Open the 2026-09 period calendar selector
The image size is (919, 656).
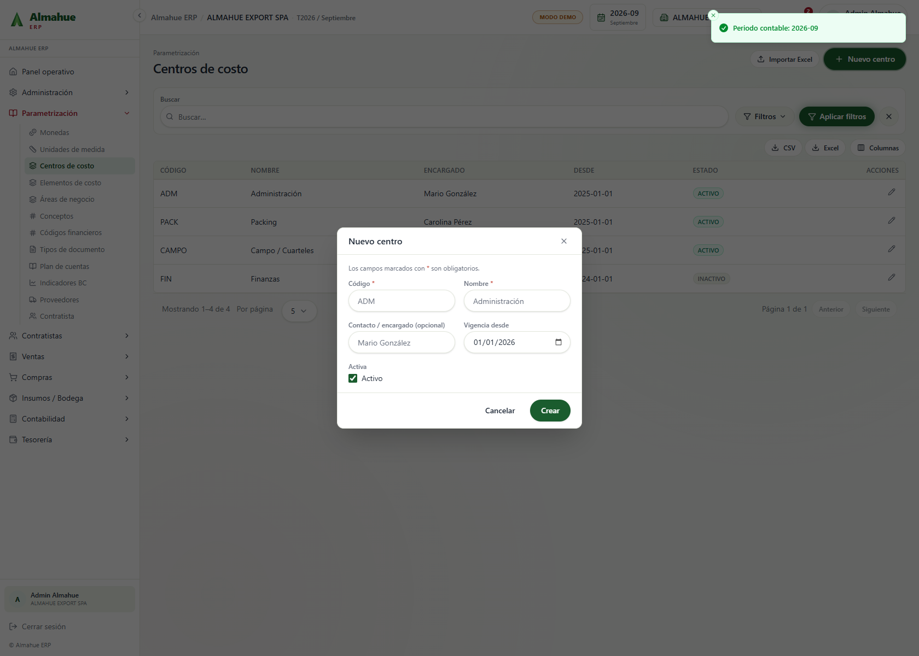click(x=618, y=17)
